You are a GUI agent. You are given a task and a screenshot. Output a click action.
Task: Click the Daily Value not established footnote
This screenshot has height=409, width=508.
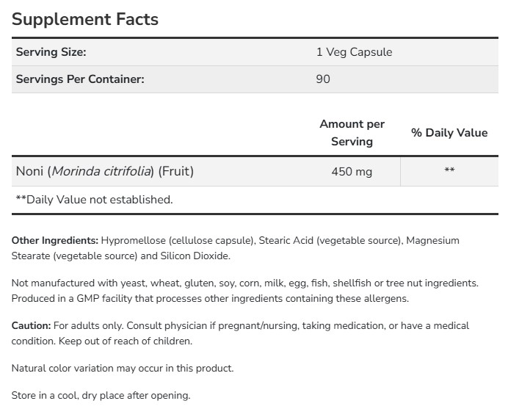[x=94, y=199]
